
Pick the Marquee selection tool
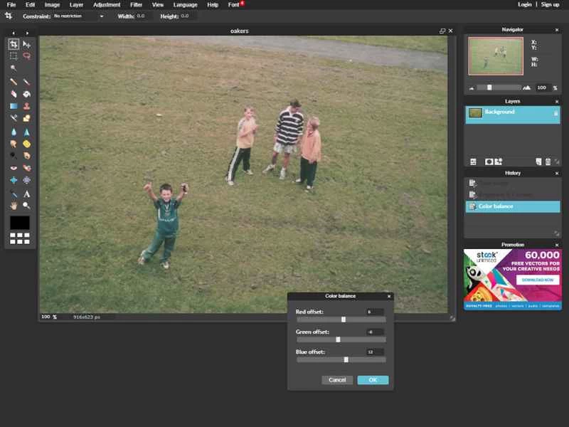point(14,56)
